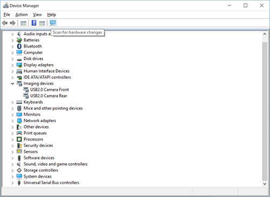Click the Mice and other pointing devices icon

[x=19, y=108]
